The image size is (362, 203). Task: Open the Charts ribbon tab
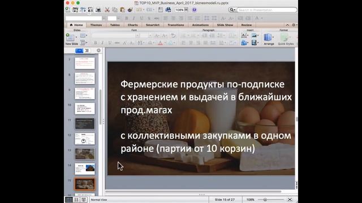[x=132, y=25]
